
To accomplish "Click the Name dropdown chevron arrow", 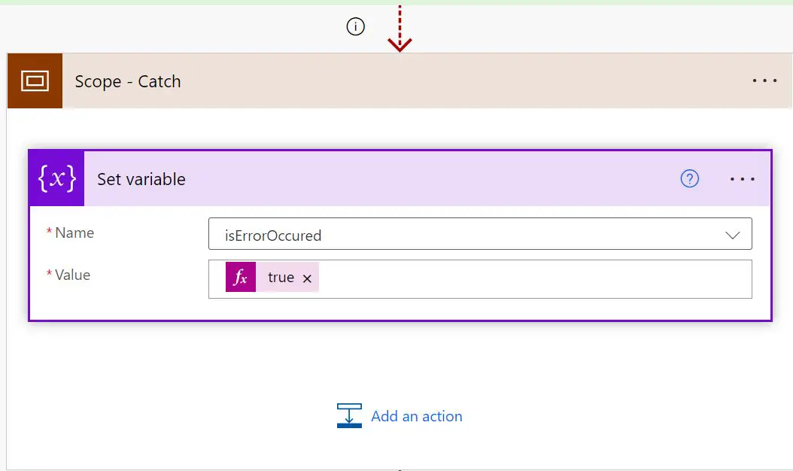I will tap(732, 235).
